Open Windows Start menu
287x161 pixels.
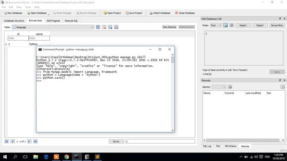tap(5, 157)
